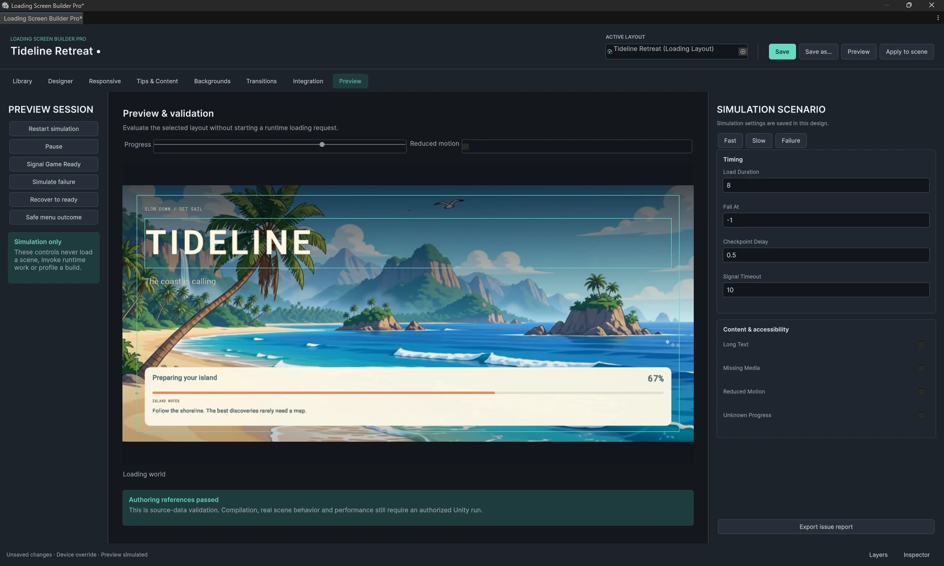Image resolution: width=944 pixels, height=566 pixels.
Task: Open the object picker for Active Layout
Action: coord(742,52)
